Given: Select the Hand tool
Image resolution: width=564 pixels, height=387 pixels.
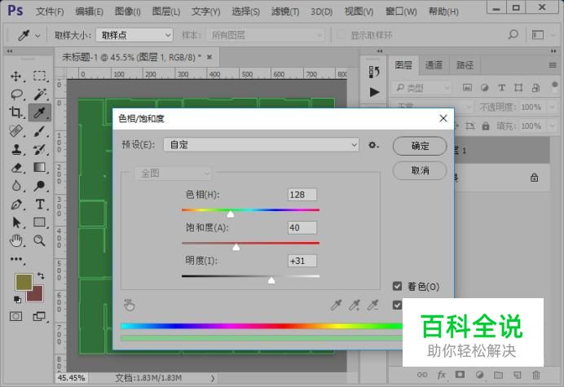Looking at the screenshot, I should (16, 240).
